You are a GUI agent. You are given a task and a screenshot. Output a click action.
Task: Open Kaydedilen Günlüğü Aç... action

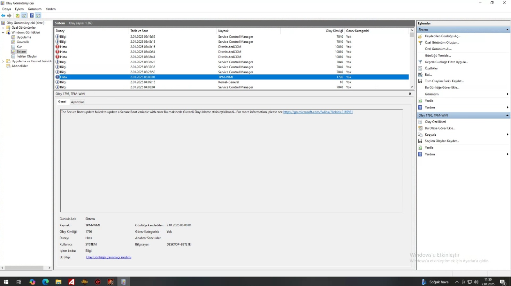[x=442, y=36]
